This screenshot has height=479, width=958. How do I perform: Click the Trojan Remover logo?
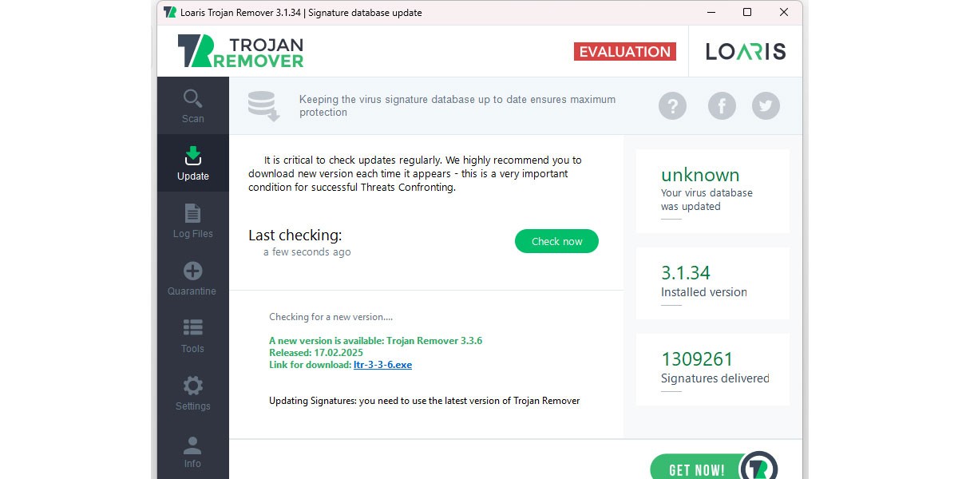coord(240,51)
